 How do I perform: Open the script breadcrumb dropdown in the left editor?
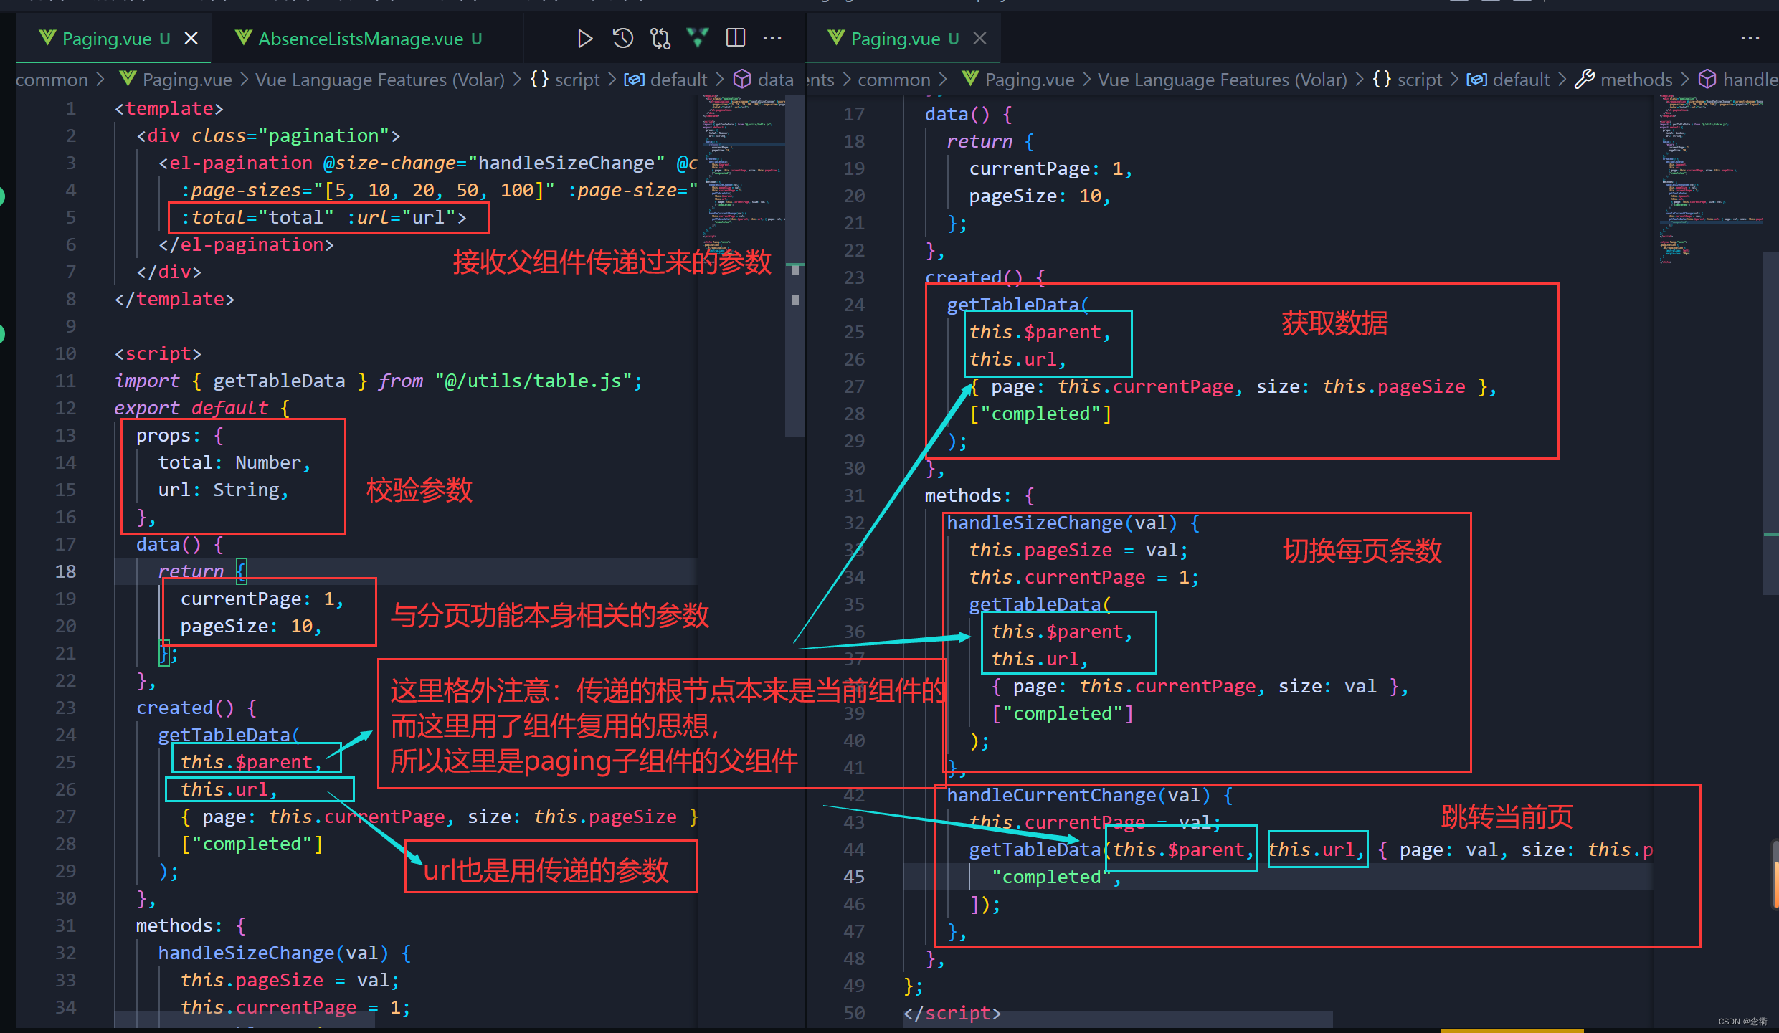[577, 80]
